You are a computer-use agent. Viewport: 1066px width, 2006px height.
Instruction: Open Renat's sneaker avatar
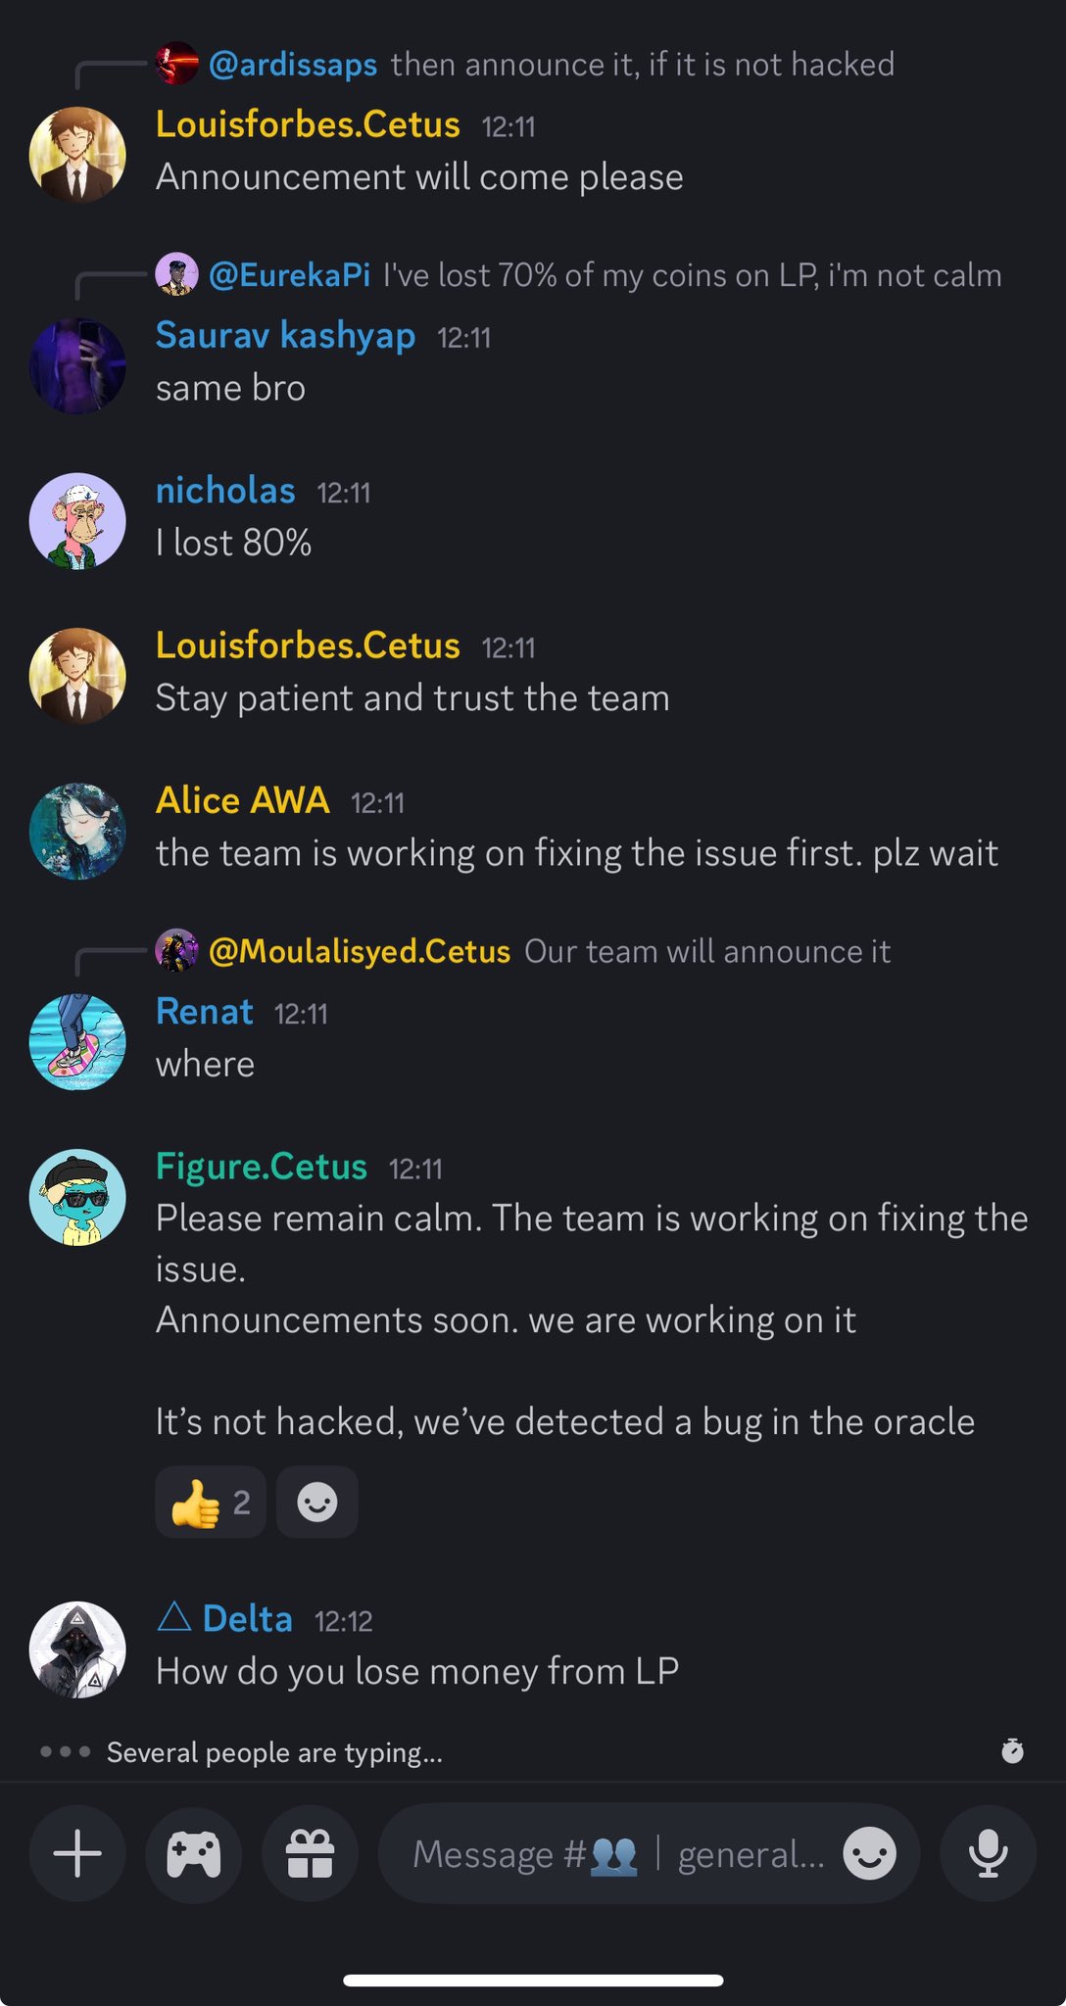coord(77,1042)
